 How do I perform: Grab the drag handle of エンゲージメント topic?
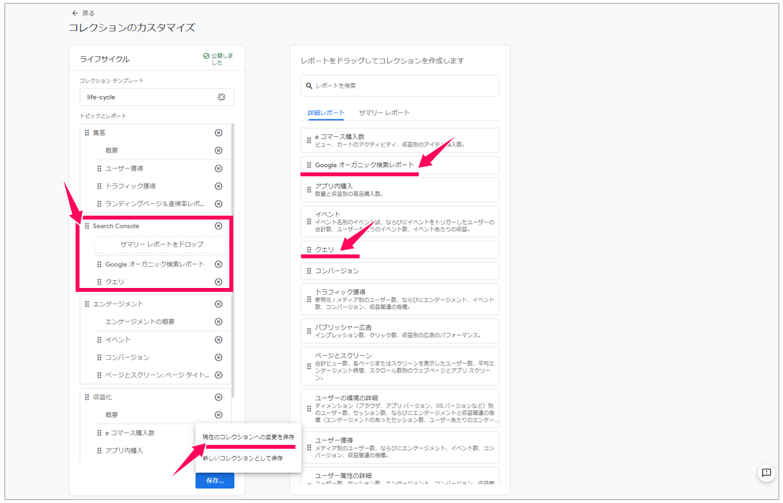pyautogui.click(x=87, y=304)
